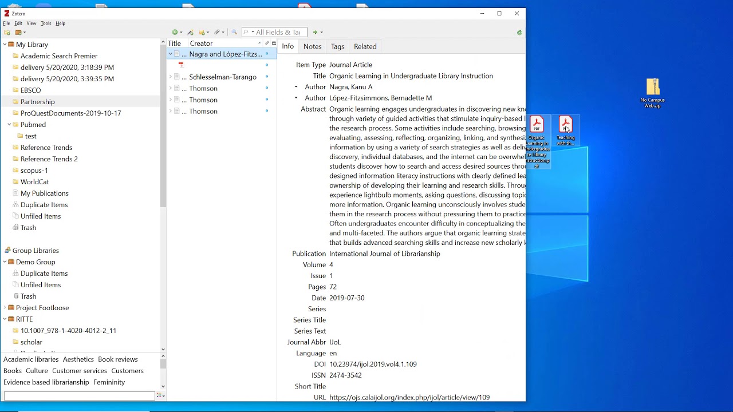The height and width of the screenshot is (412, 733).
Task: Collapse the My Library tree
Action: 5,45
